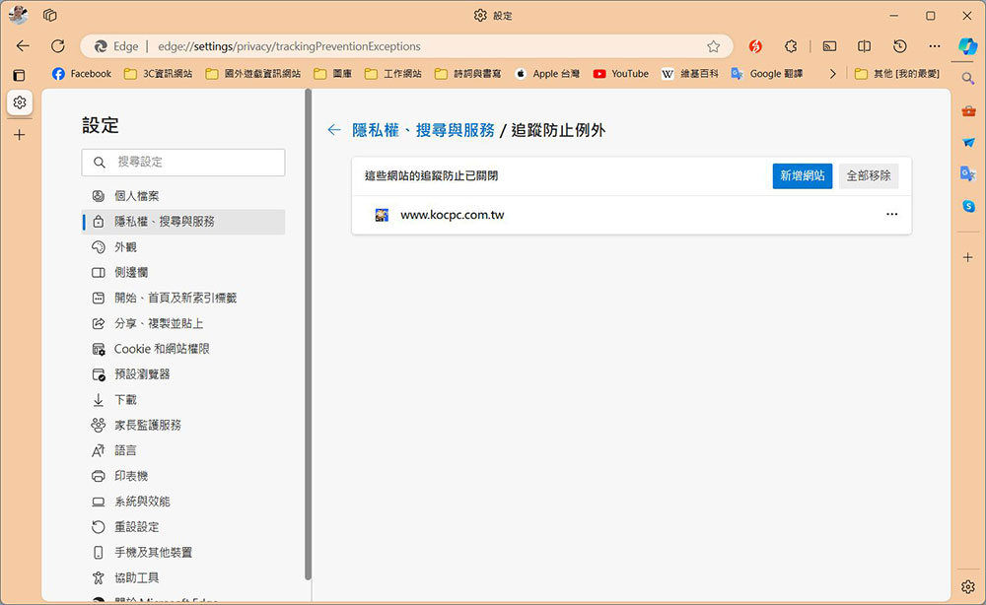Screen dimensions: 986x605
Task: Open 側邊欄 settings section
Action: pos(183,273)
